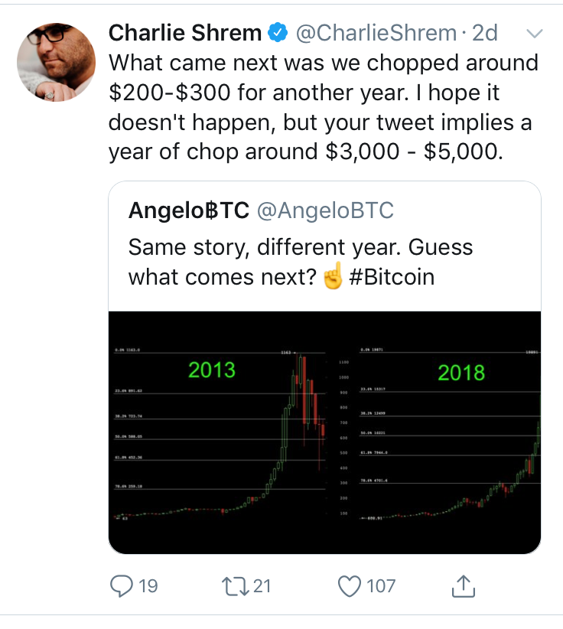The height and width of the screenshot is (629, 563).
Task: Open the 2013 chart image
Action: click(x=222, y=432)
